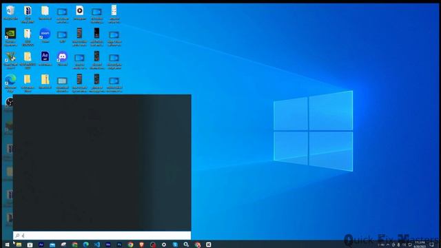Open Microsoft Edge from the taskbar
The height and width of the screenshot is (248, 441).
click(85, 245)
